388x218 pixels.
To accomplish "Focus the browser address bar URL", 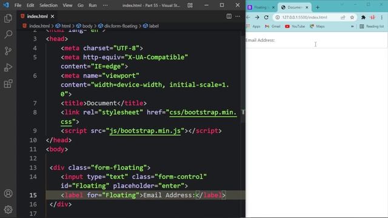I will (x=304, y=18).
